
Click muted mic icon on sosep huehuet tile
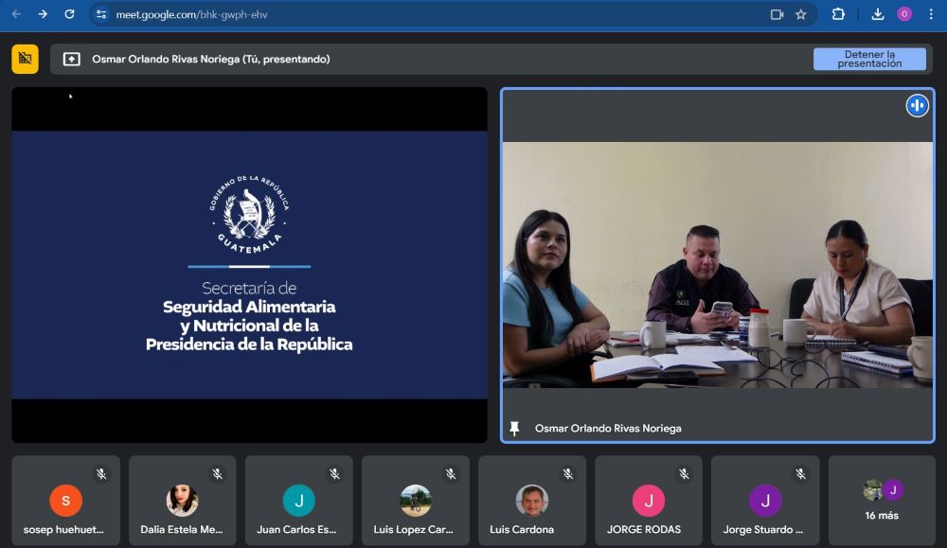coord(101,474)
